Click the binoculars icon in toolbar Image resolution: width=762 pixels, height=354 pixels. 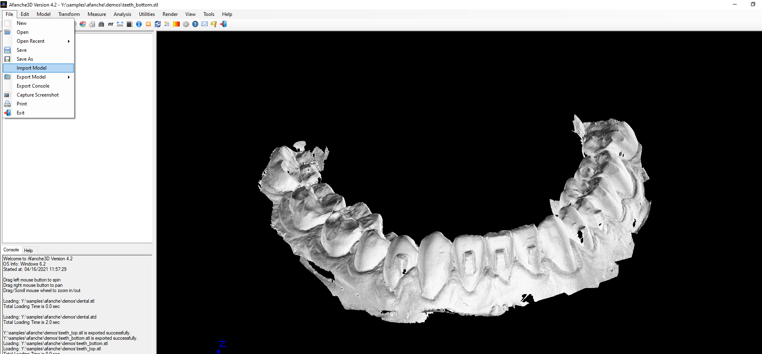pos(101,24)
